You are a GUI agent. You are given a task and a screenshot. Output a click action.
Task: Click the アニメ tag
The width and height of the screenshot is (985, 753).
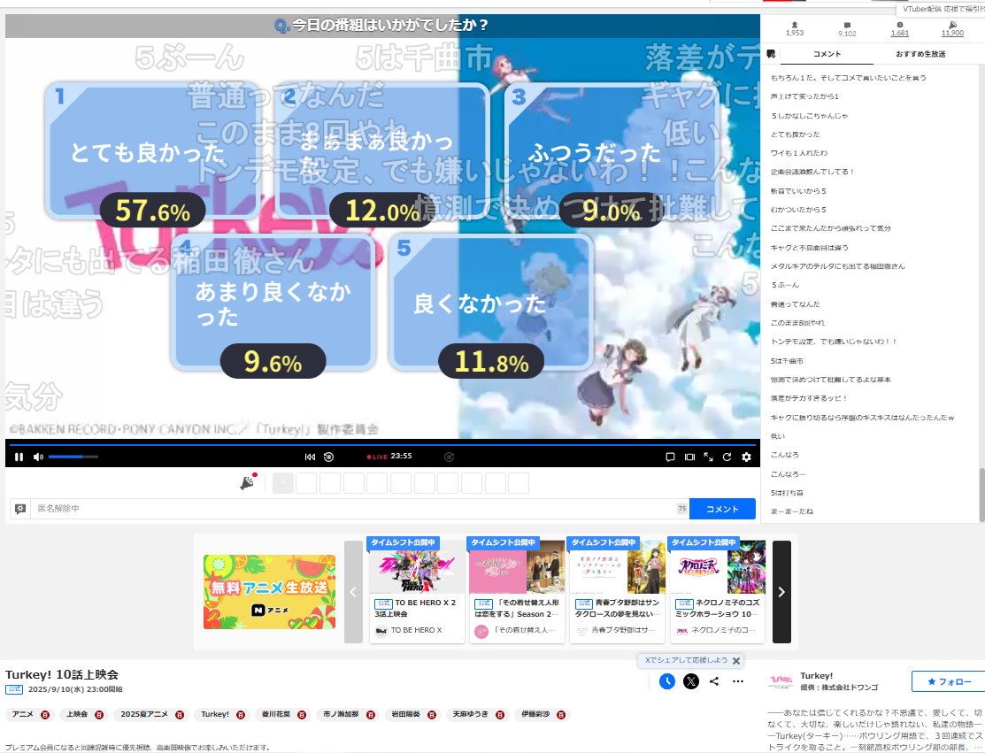point(23,715)
